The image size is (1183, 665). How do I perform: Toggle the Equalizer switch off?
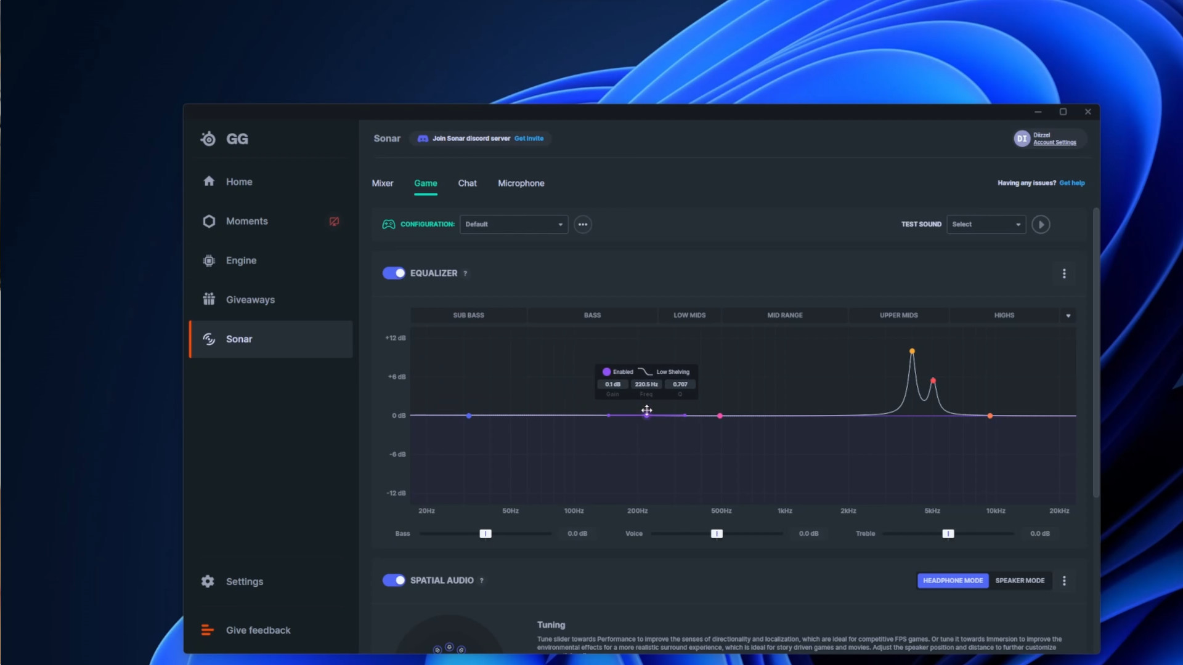[394, 273]
